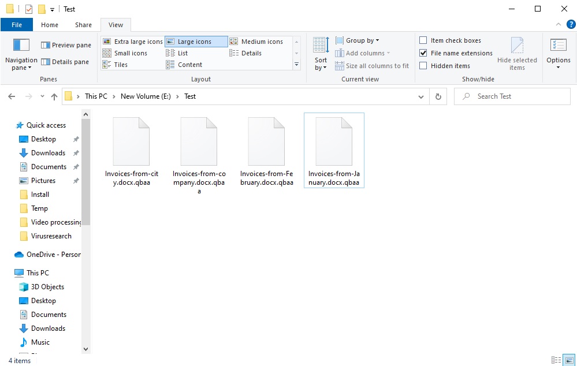The image size is (577, 366).
Task: Expand the address bar history dropdown
Action: tap(421, 97)
